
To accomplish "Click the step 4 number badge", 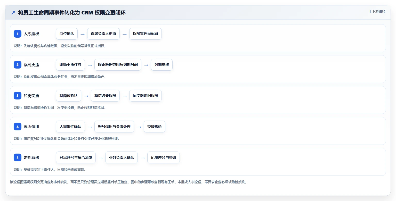I will click(18, 127).
